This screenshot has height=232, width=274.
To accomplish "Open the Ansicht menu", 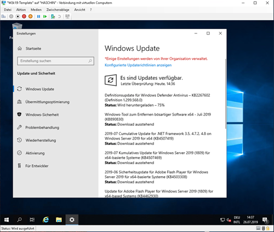I will (x=79, y=10).
